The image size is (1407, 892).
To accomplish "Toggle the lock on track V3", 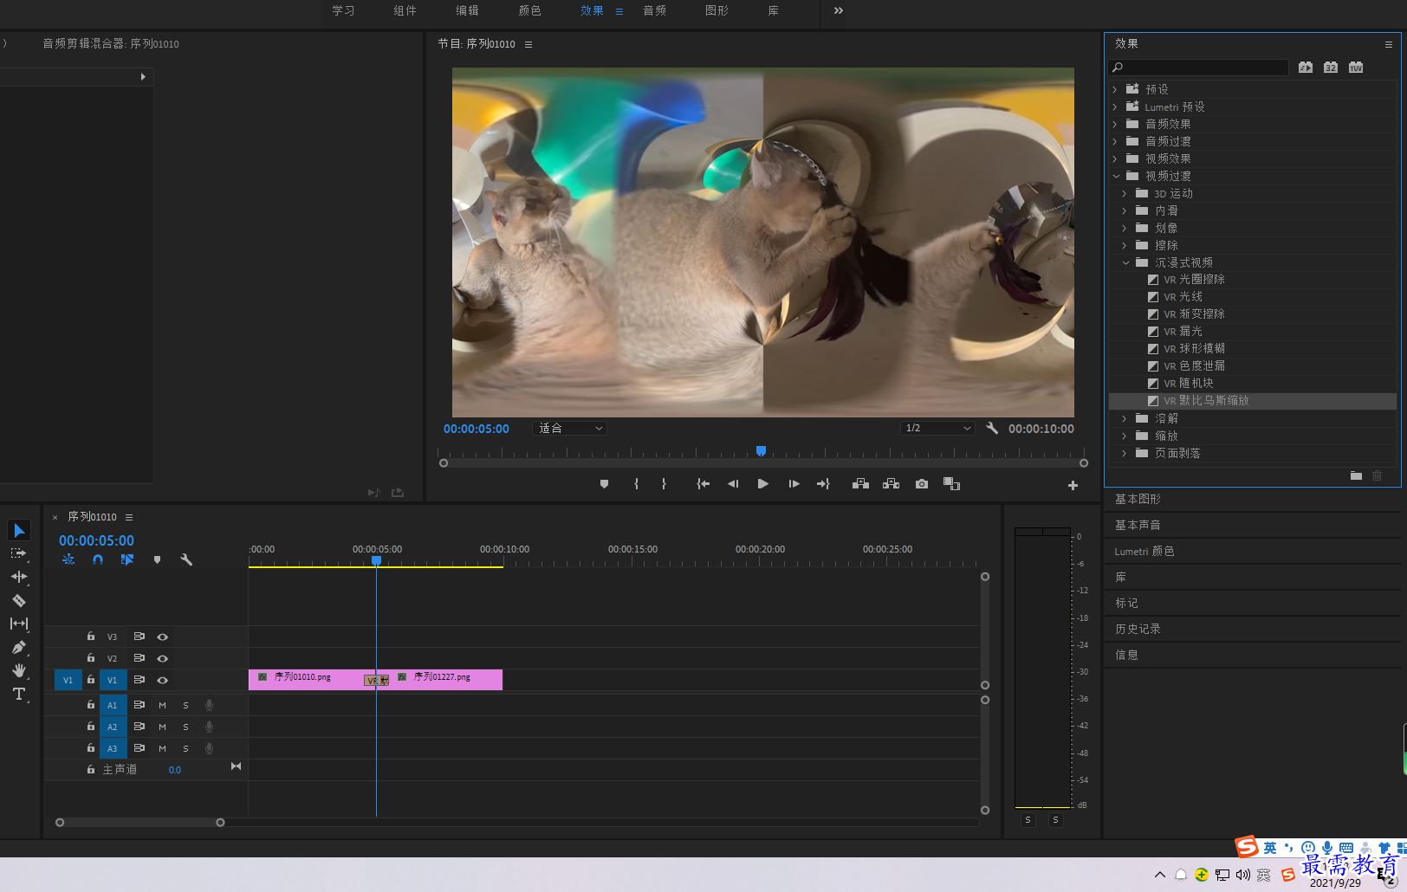I will pos(91,637).
